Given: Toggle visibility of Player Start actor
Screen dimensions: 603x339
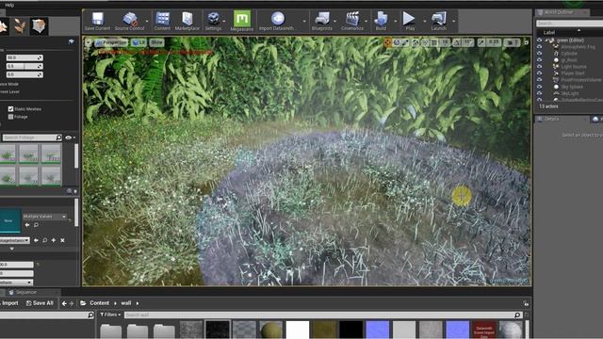Looking at the screenshot, I should click(539, 73).
